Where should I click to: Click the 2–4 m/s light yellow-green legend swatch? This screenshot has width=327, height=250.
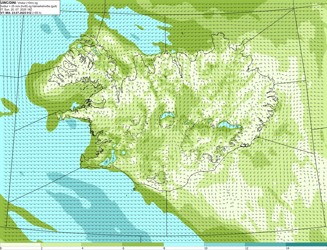[61, 244]
